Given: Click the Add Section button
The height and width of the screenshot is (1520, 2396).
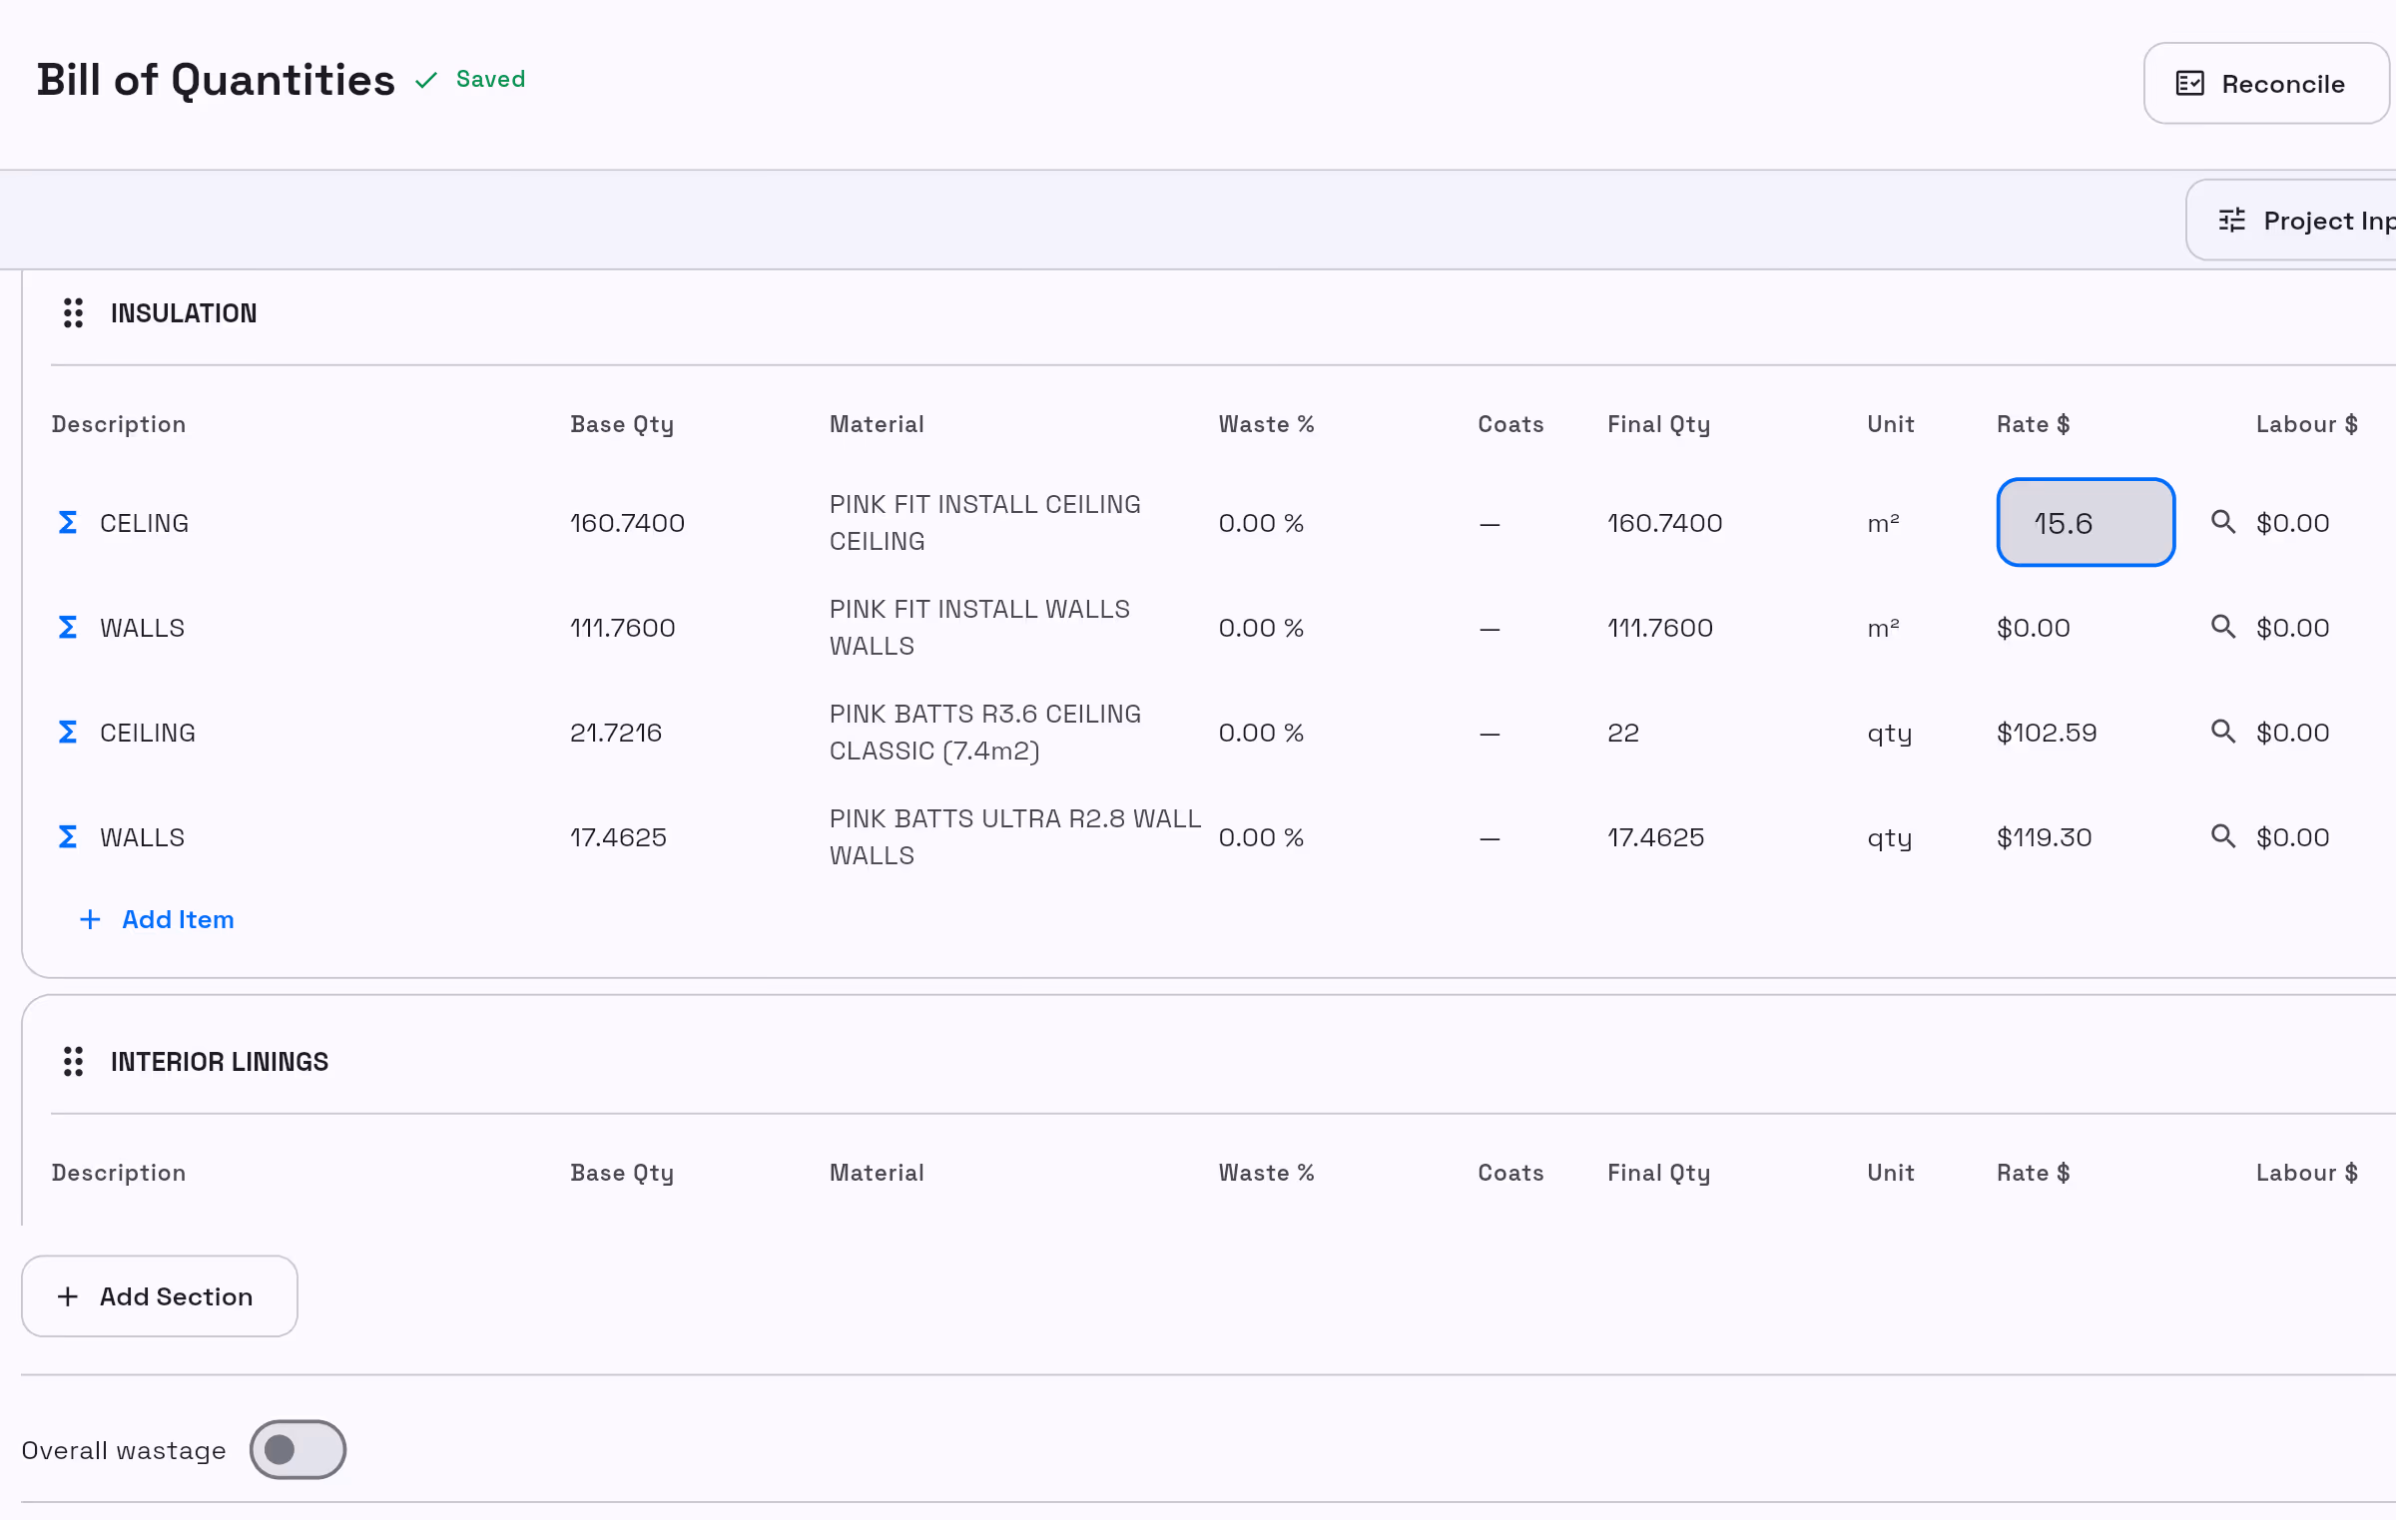Looking at the screenshot, I should 160,1296.
